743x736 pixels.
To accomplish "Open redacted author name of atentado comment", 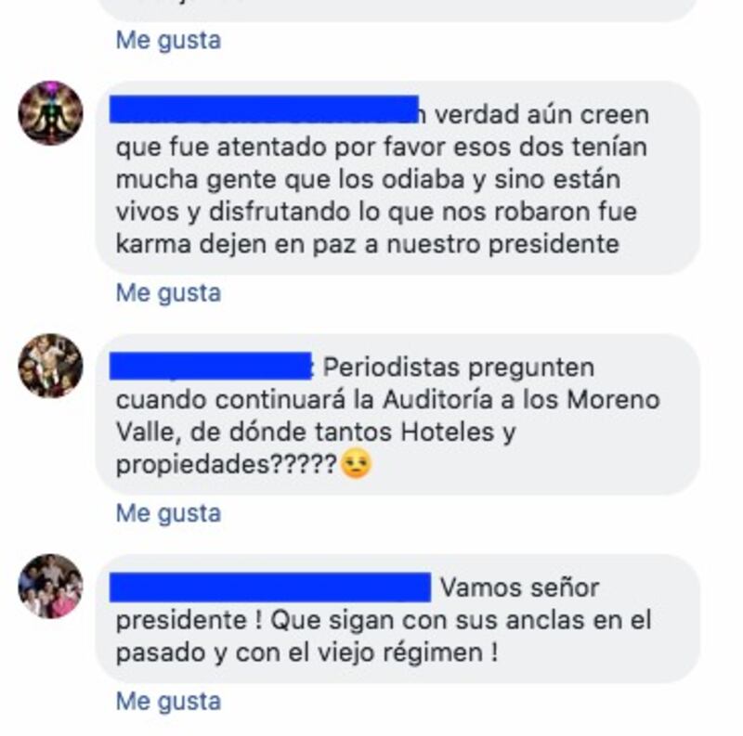I will (x=264, y=110).
